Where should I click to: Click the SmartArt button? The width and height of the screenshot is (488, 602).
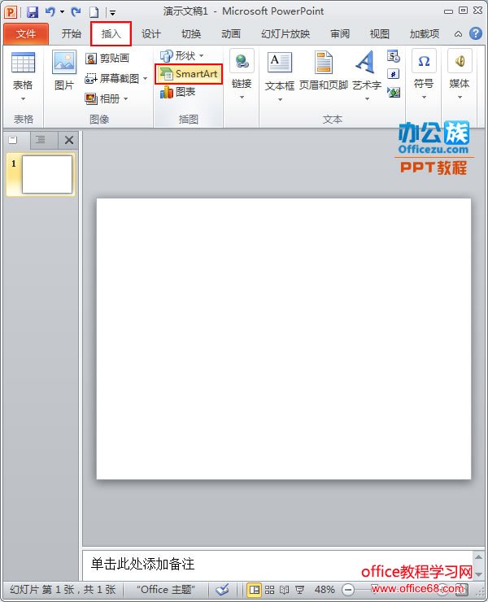click(x=189, y=74)
